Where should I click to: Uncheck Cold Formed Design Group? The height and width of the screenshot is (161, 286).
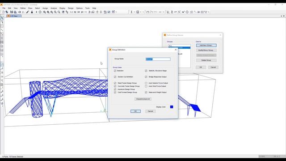click(x=115, y=93)
